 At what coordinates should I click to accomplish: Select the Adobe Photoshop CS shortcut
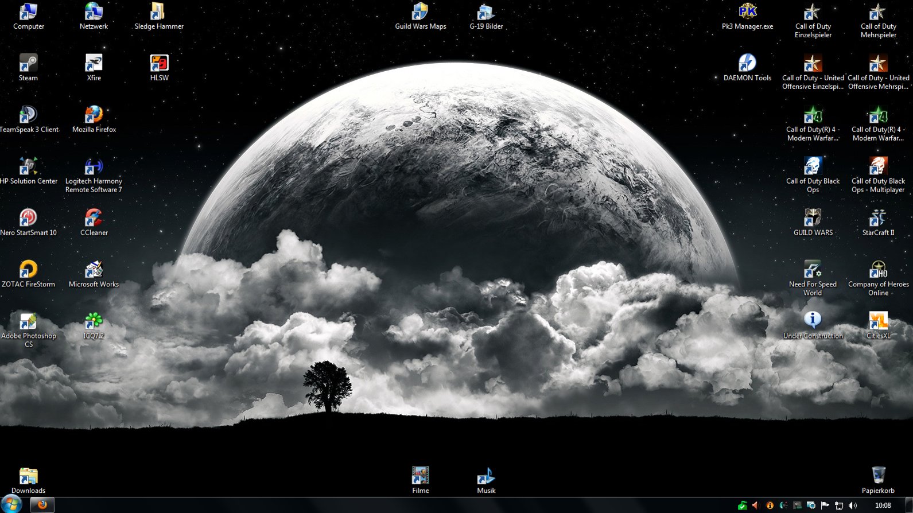click(x=28, y=321)
